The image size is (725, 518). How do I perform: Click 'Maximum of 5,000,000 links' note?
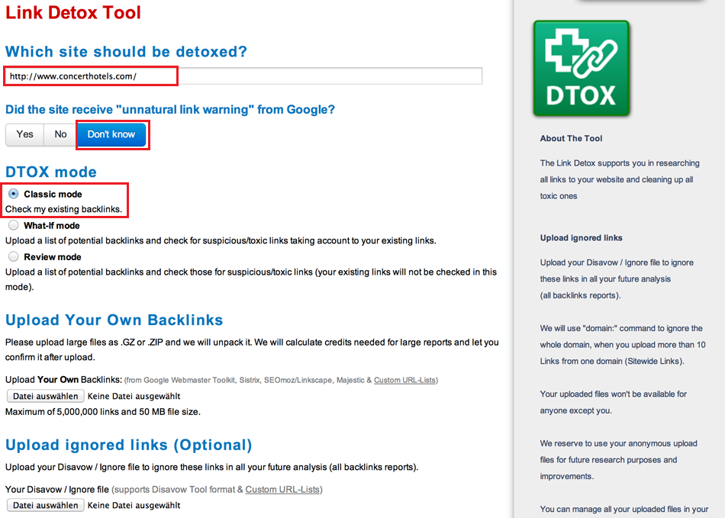(103, 412)
